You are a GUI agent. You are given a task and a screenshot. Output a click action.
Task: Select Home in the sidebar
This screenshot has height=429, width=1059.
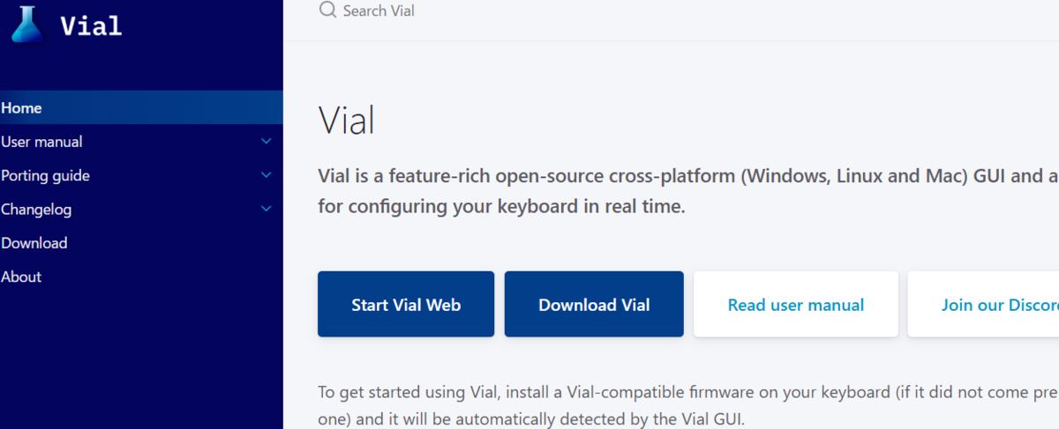[x=141, y=107]
